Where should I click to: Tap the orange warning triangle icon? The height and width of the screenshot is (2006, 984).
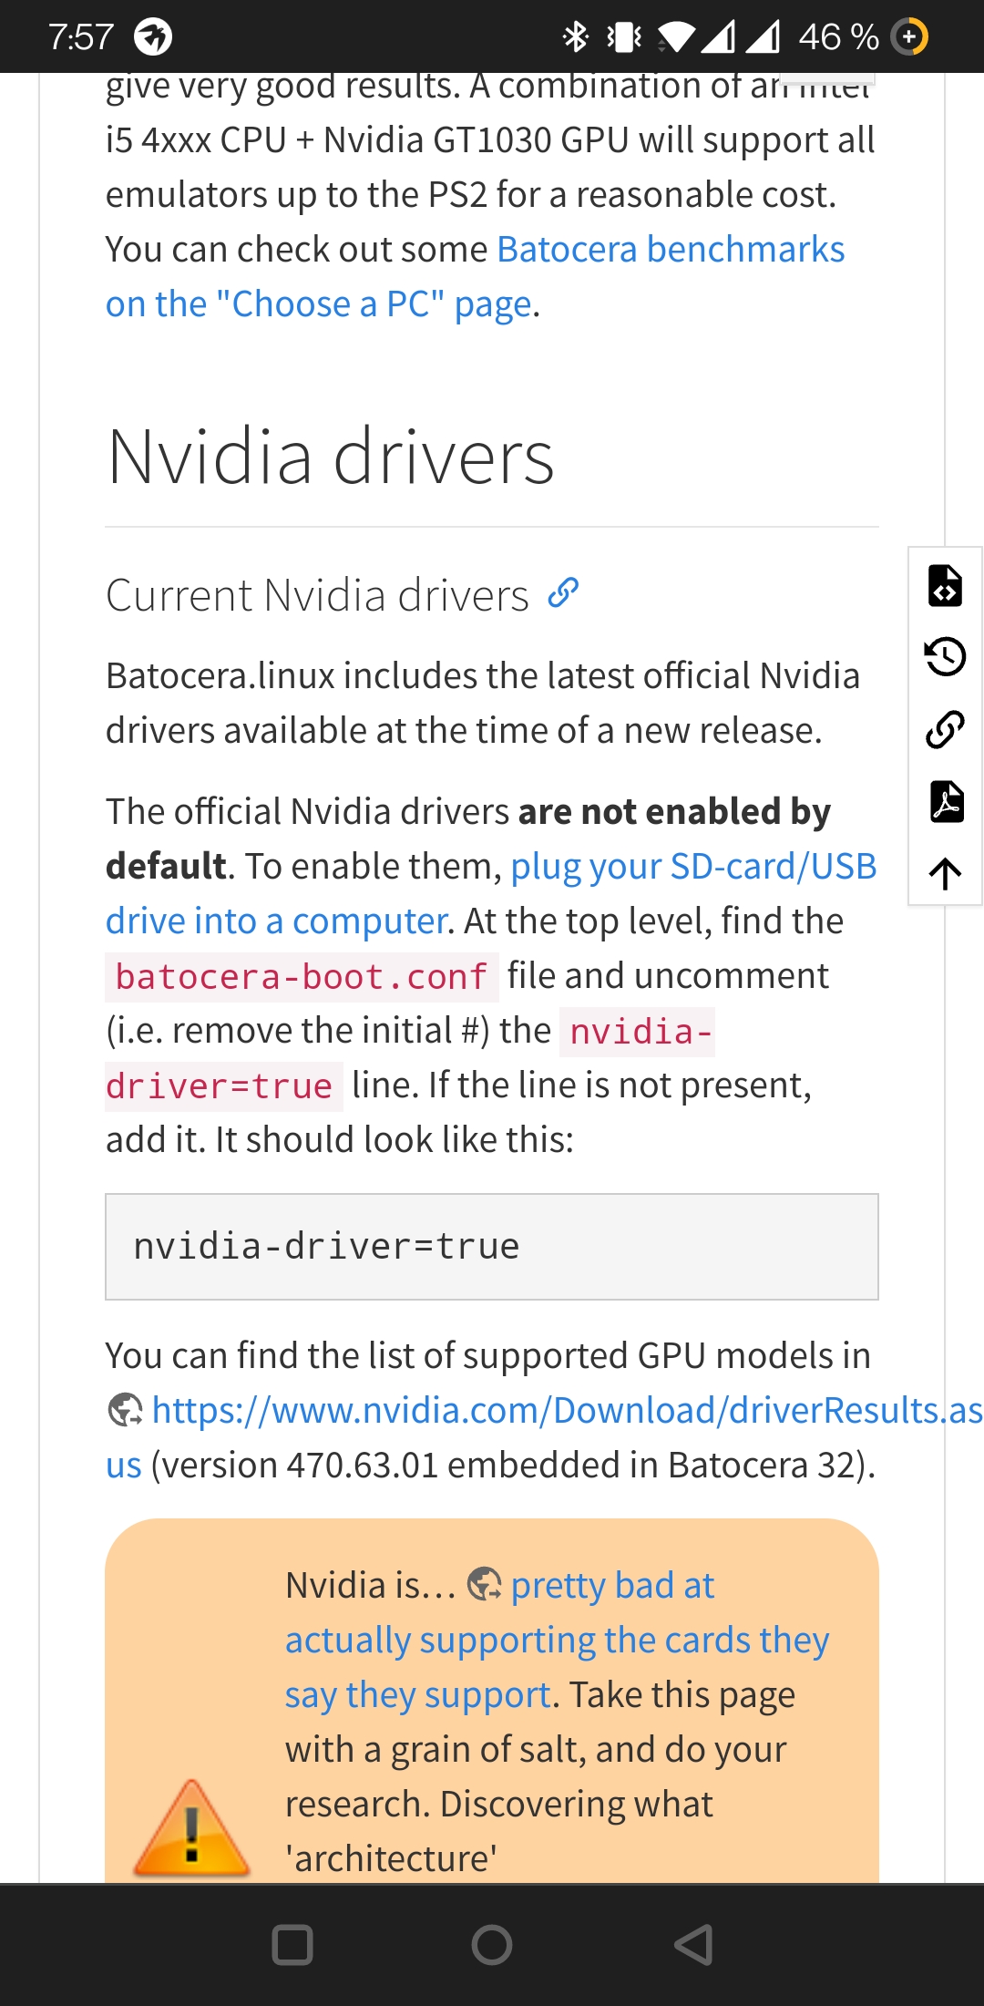coord(191,1827)
